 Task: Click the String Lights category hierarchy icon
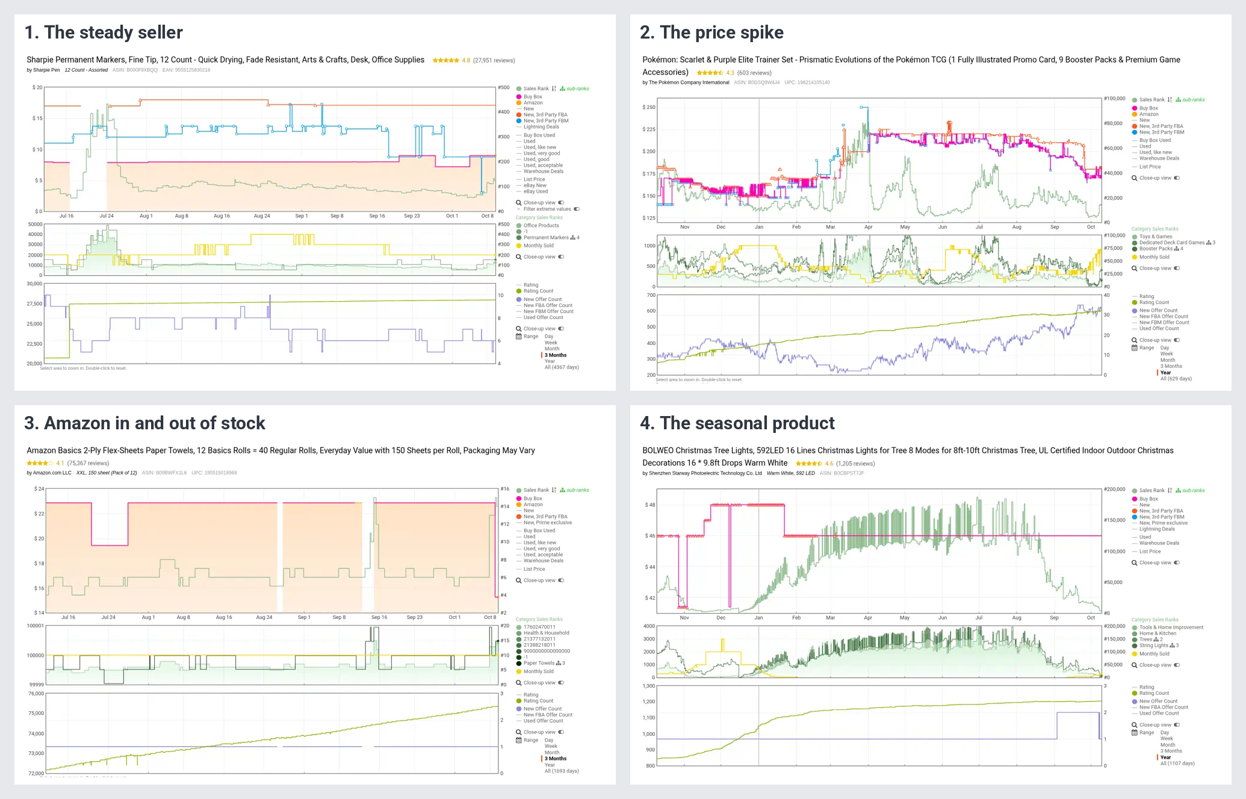tap(1173, 645)
